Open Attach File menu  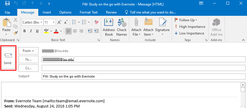click(x=136, y=27)
